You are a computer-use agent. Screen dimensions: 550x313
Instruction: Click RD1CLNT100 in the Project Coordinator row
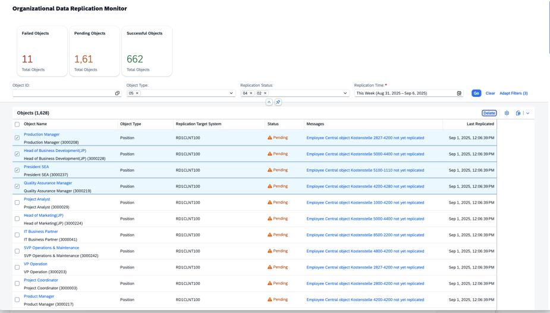188,283
